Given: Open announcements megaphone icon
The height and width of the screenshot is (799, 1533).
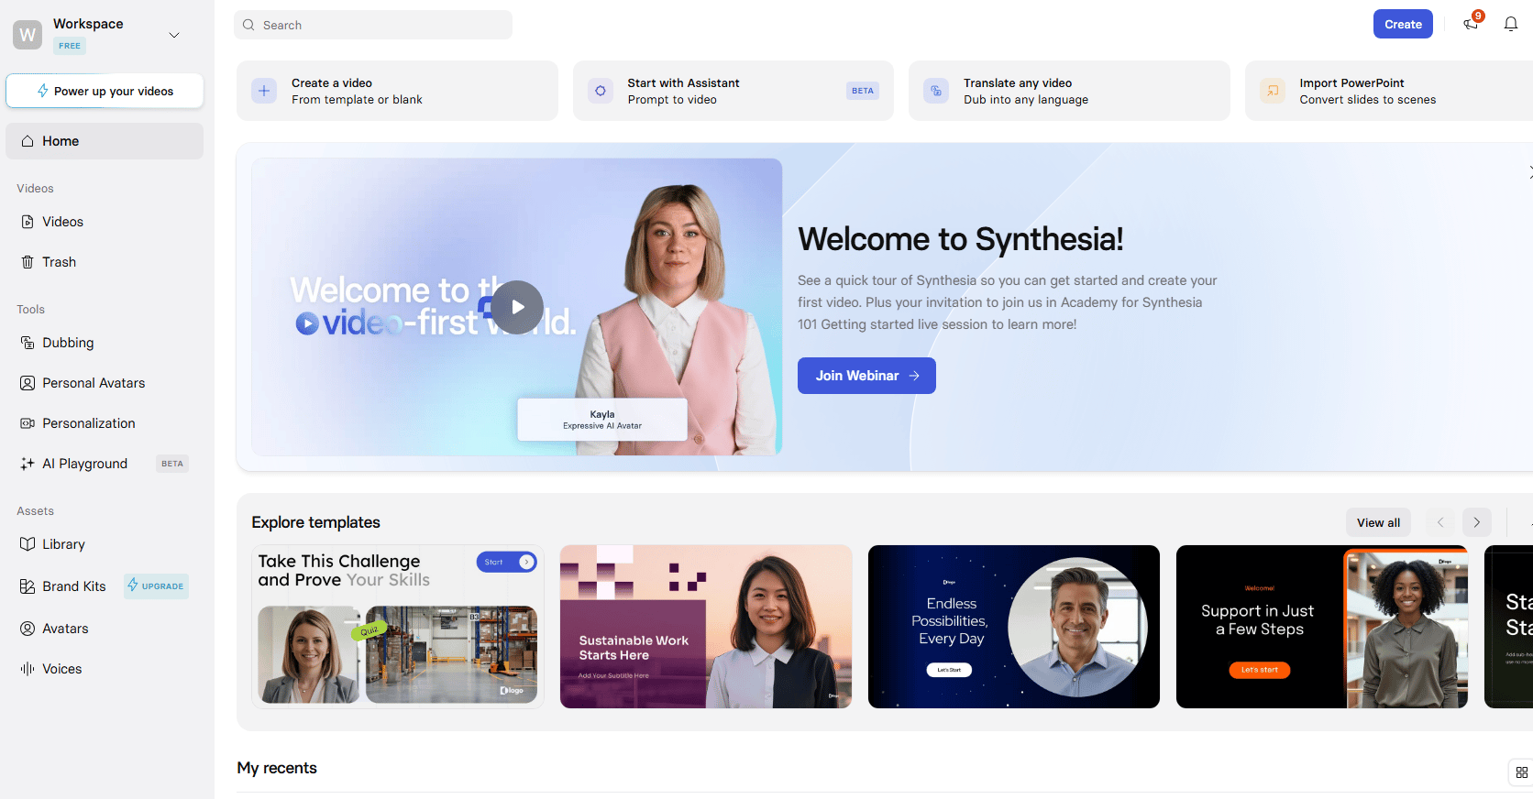Looking at the screenshot, I should [x=1472, y=24].
